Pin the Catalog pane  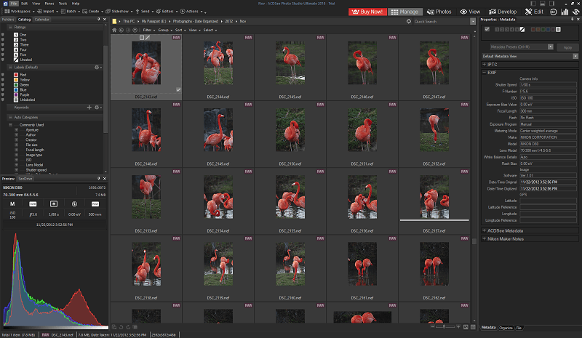[98, 20]
